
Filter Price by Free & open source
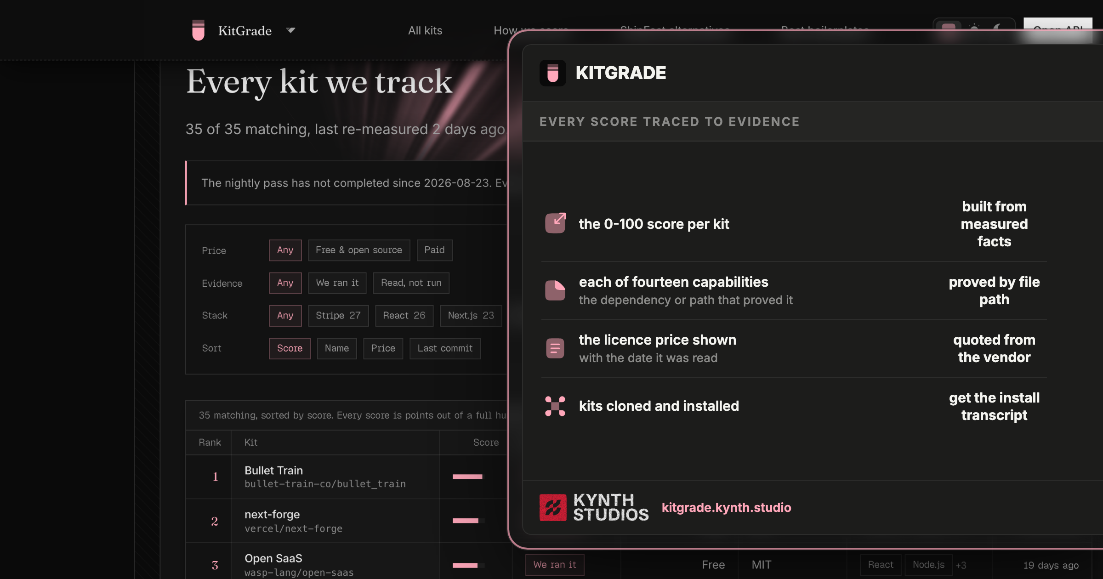click(x=359, y=250)
